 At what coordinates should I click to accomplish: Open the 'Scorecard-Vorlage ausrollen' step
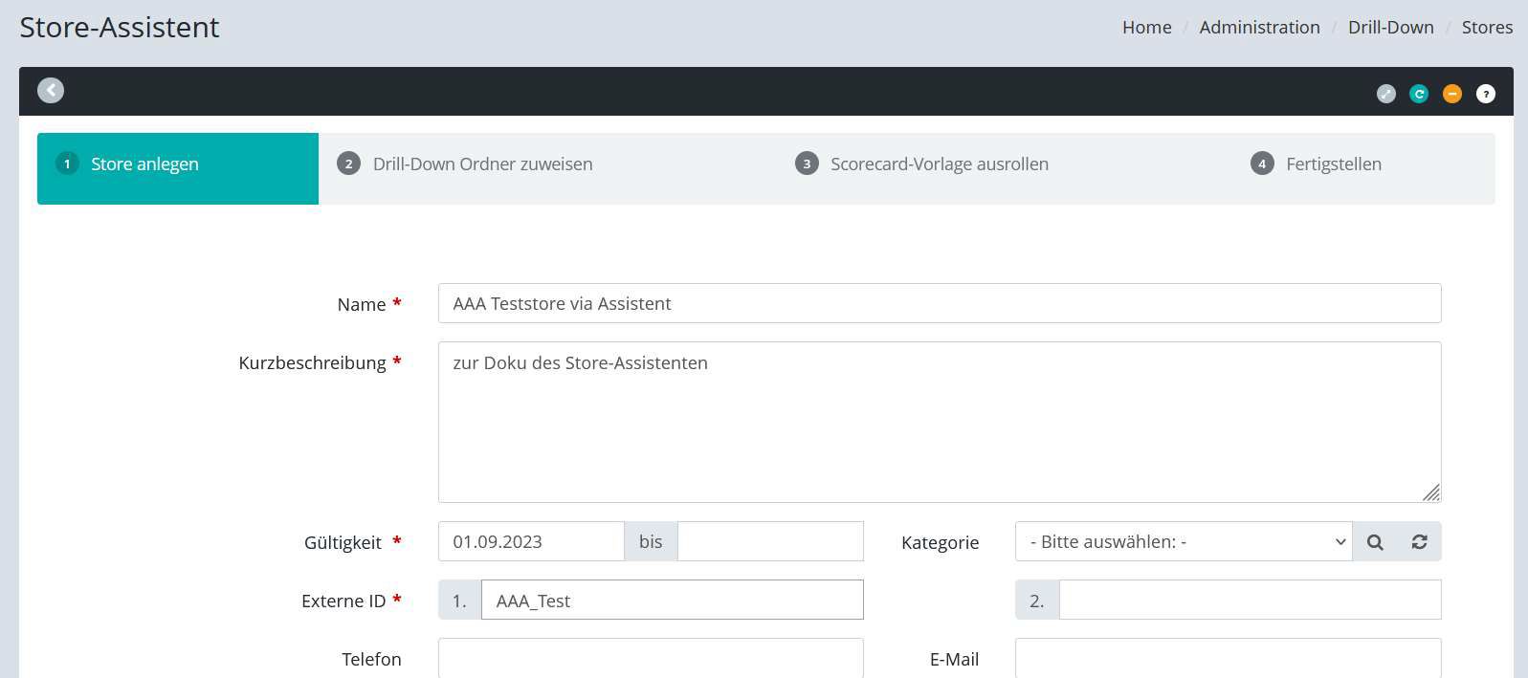pyautogui.click(x=939, y=164)
